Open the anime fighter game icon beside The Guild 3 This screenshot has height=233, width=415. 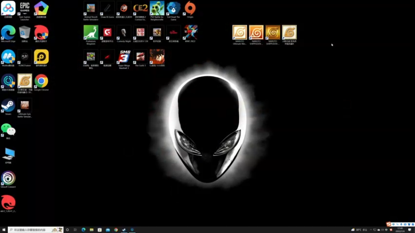click(x=157, y=59)
